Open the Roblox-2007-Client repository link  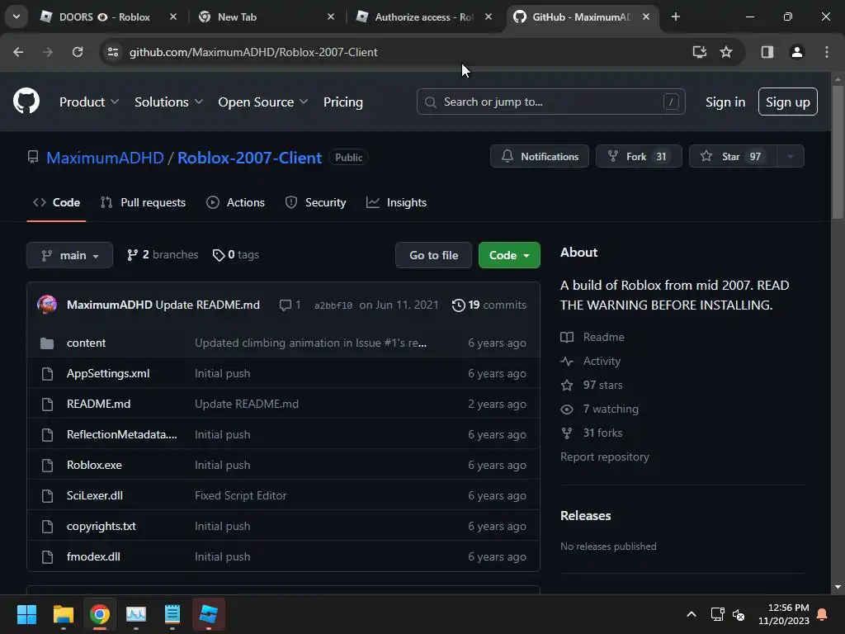coord(249,158)
